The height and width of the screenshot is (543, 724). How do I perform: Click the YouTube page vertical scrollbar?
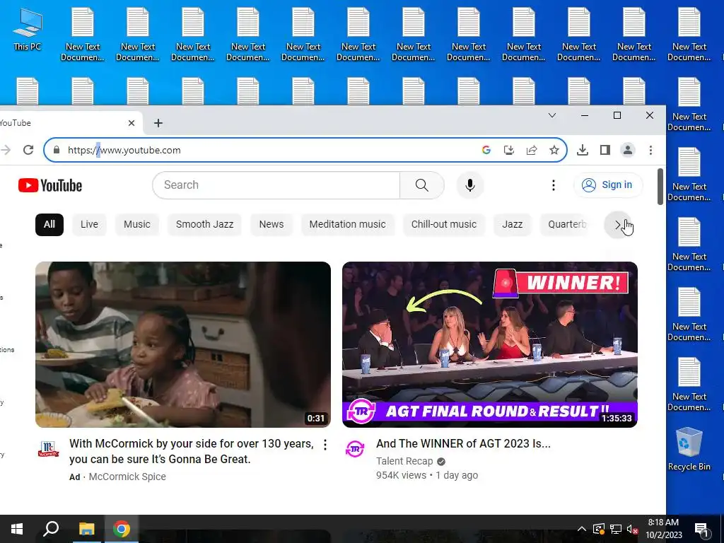(x=660, y=187)
